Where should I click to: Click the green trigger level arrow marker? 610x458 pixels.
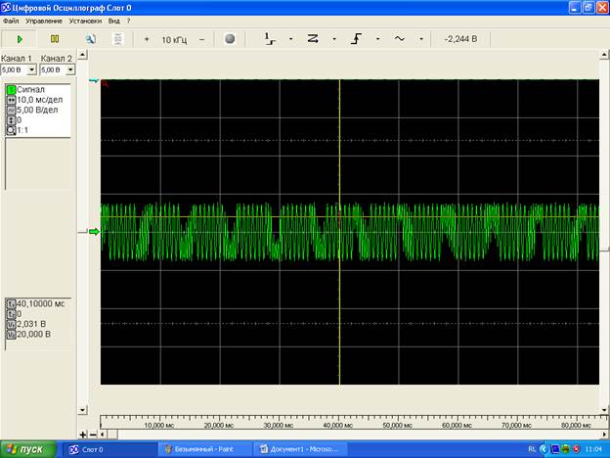pyautogui.click(x=94, y=232)
